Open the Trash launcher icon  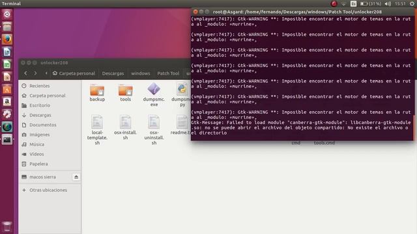click(x=7, y=227)
